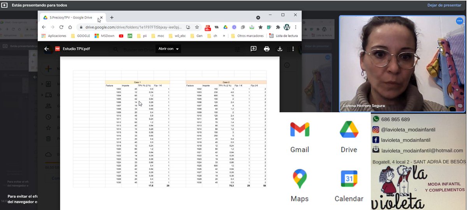Image resolution: width=467 pixels, height=210 pixels.
Task: Open Lista de lectura
Action: (283, 36)
